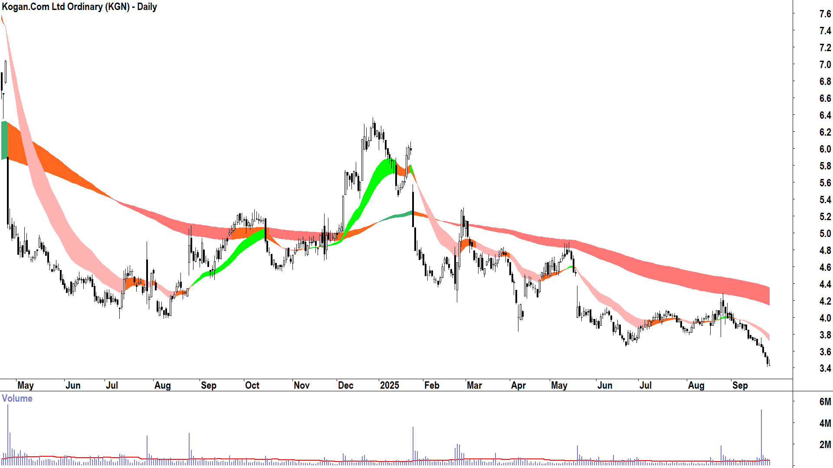833x468 pixels.
Task: Click the Oct label on time axis
Action: (252, 385)
